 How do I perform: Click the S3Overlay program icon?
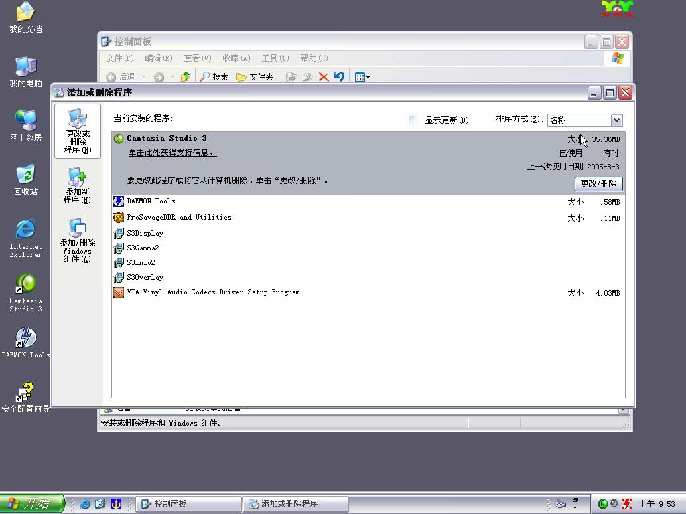(119, 278)
